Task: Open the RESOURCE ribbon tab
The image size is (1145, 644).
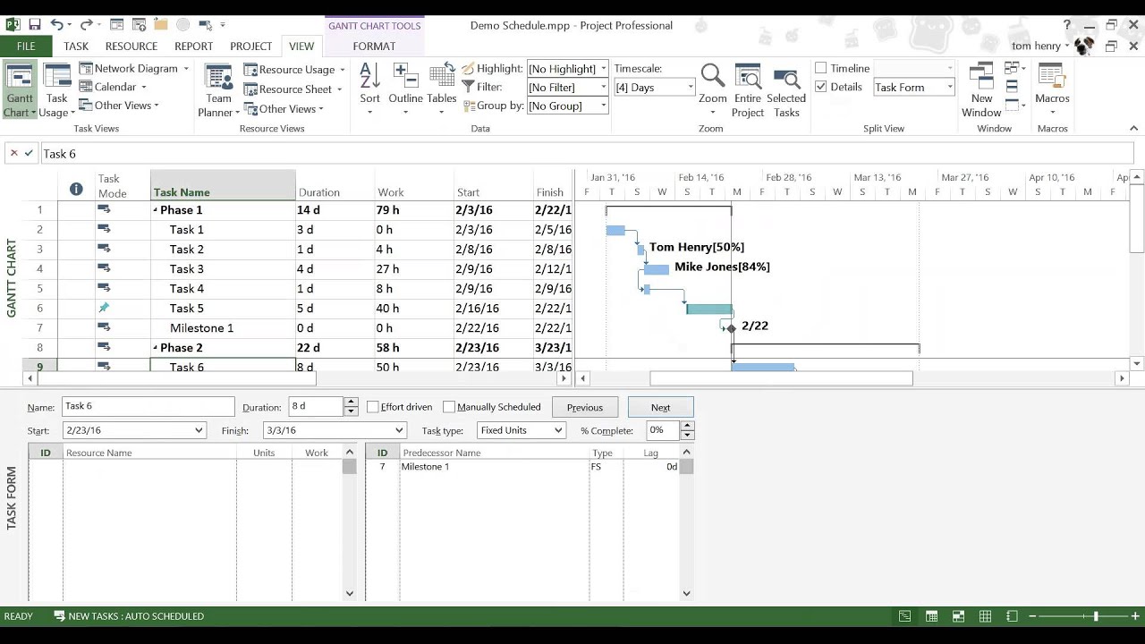Action: pos(131,47)
